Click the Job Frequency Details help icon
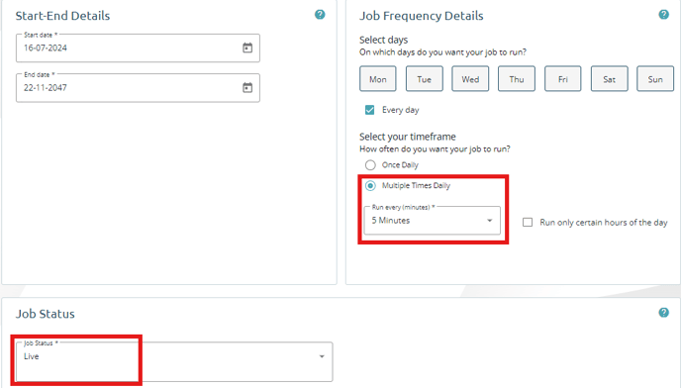The height and width of the screenshot is (388, 681). tap(663, 15)
